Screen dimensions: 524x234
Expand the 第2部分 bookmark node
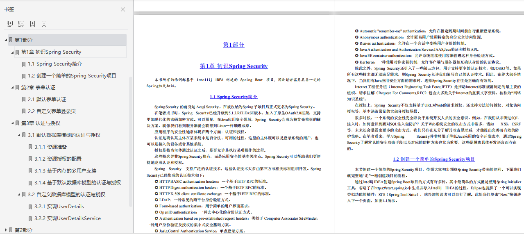coord(6,230)
